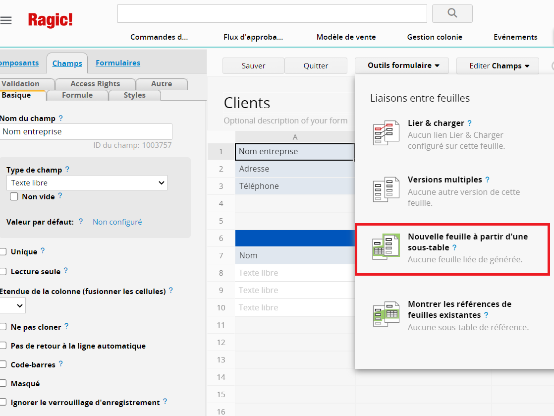Open the Styles sub-tab
The height and width of the screenshot is (416, 554).
coord(134,95)
